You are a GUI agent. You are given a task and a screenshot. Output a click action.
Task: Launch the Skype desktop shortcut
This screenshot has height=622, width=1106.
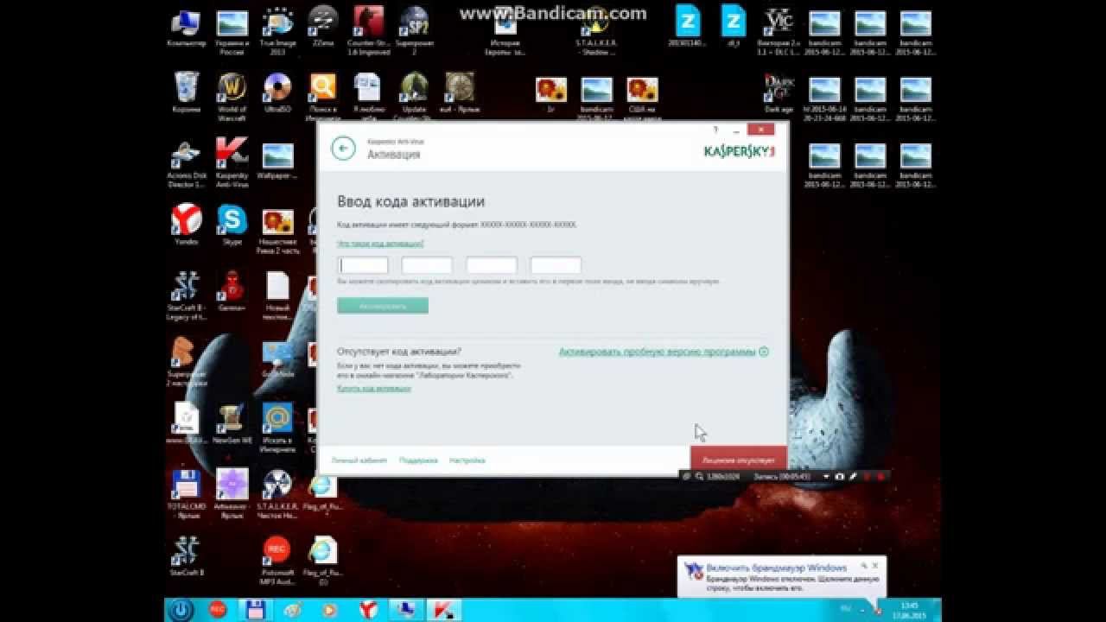[x=232, y=225]
